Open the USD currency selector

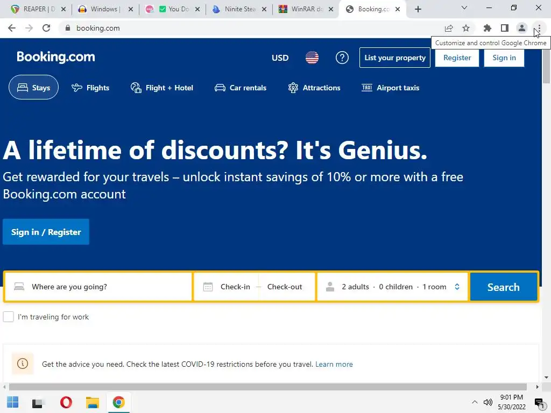pos(280,58)
